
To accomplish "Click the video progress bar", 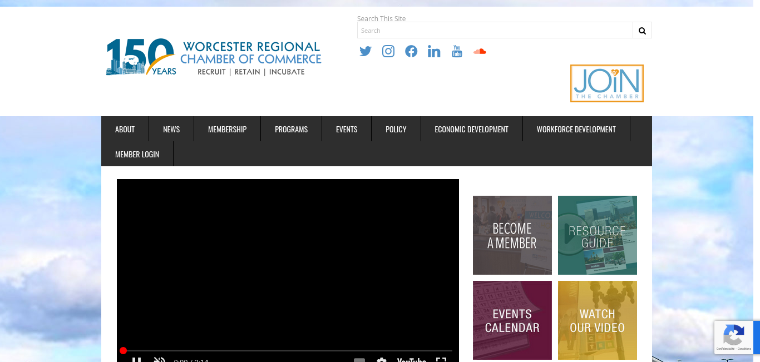I will (288, 350).
